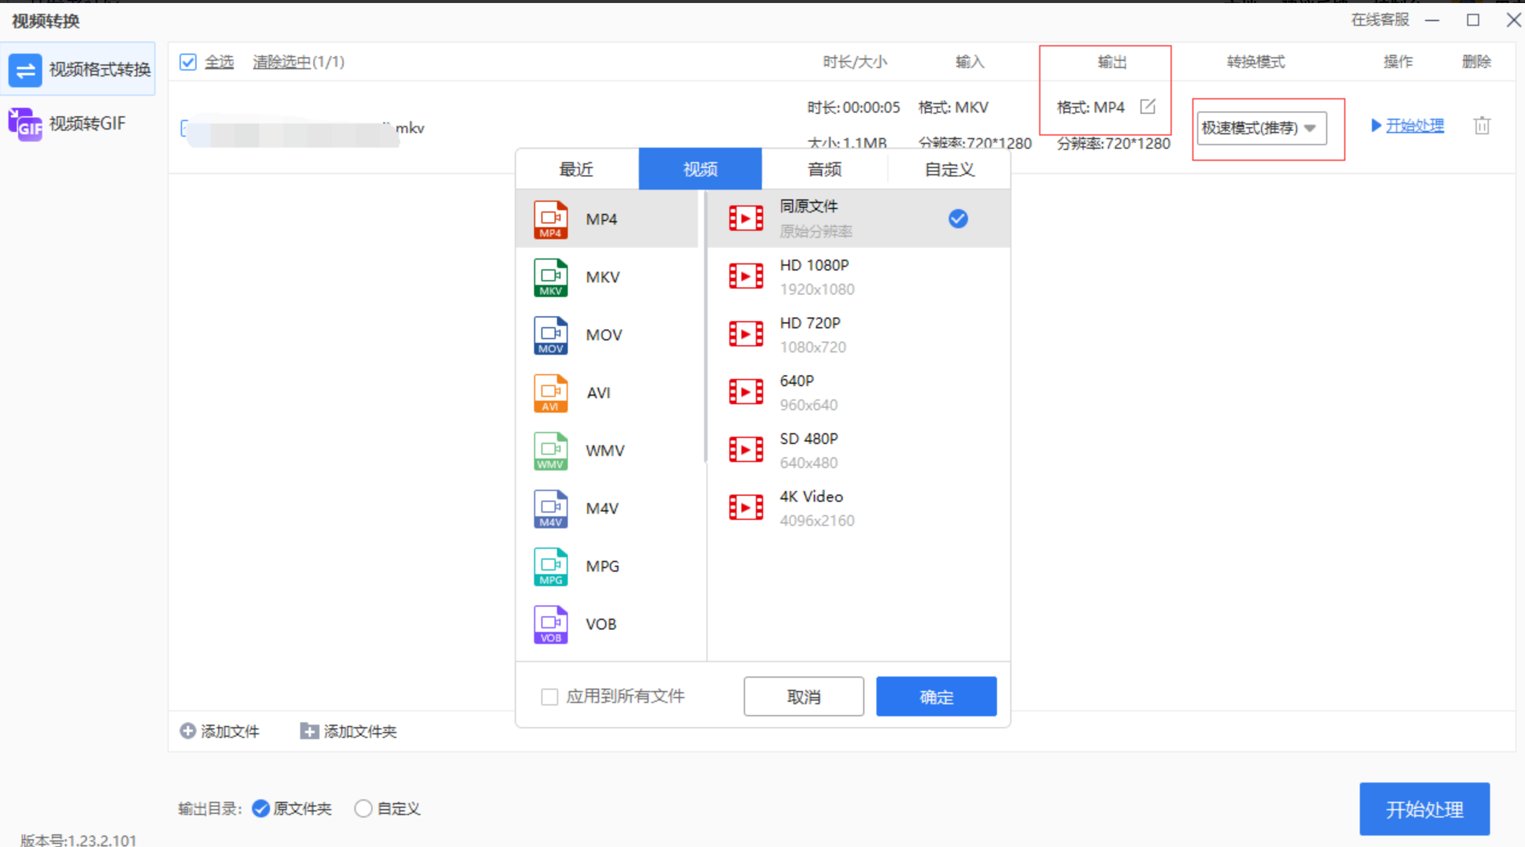Switch to the 自定义 tab in format popup
This screenshot has width=1525, height=847.
(949, 169)
